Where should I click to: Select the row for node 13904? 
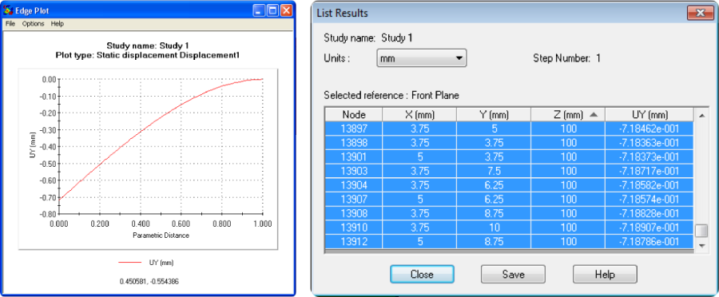(x=509, y=185)
